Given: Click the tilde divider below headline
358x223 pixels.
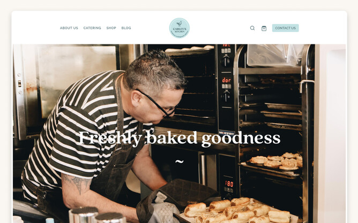Looking at the screenshot, I should 180,162.
